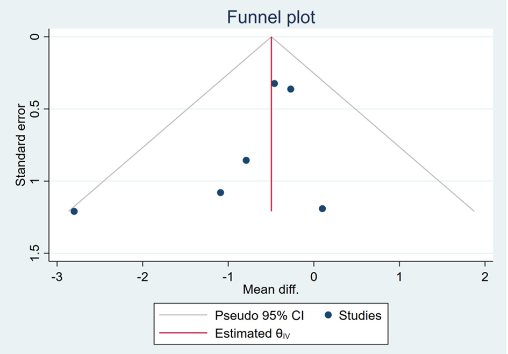The image size is (508, 354).
Task: Select the 'Studies' legend label text
Action: click(x=360, y=315)
